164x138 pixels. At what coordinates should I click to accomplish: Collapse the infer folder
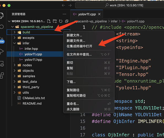[15, 43]
